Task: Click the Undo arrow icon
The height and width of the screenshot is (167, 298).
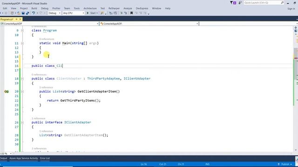Action: pyautogui.click(x=34, y=13)
